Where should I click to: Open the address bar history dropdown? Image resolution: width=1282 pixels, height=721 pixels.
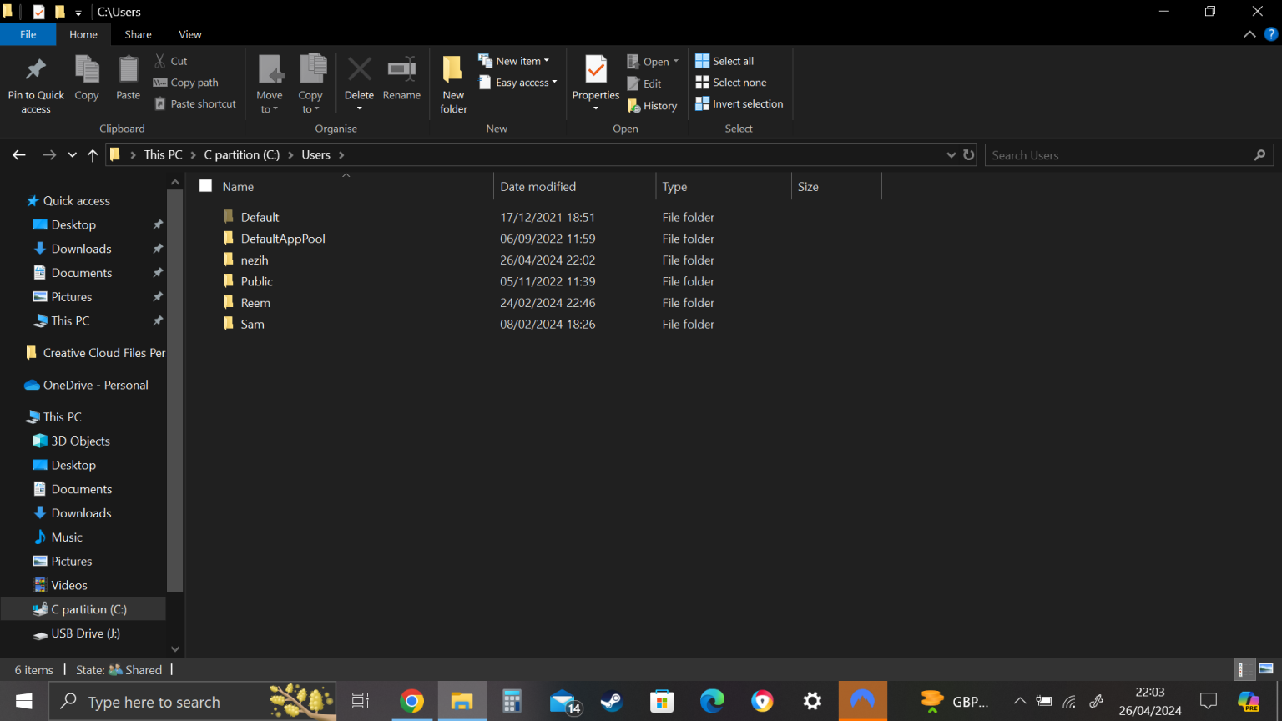(x=951, y=154)
